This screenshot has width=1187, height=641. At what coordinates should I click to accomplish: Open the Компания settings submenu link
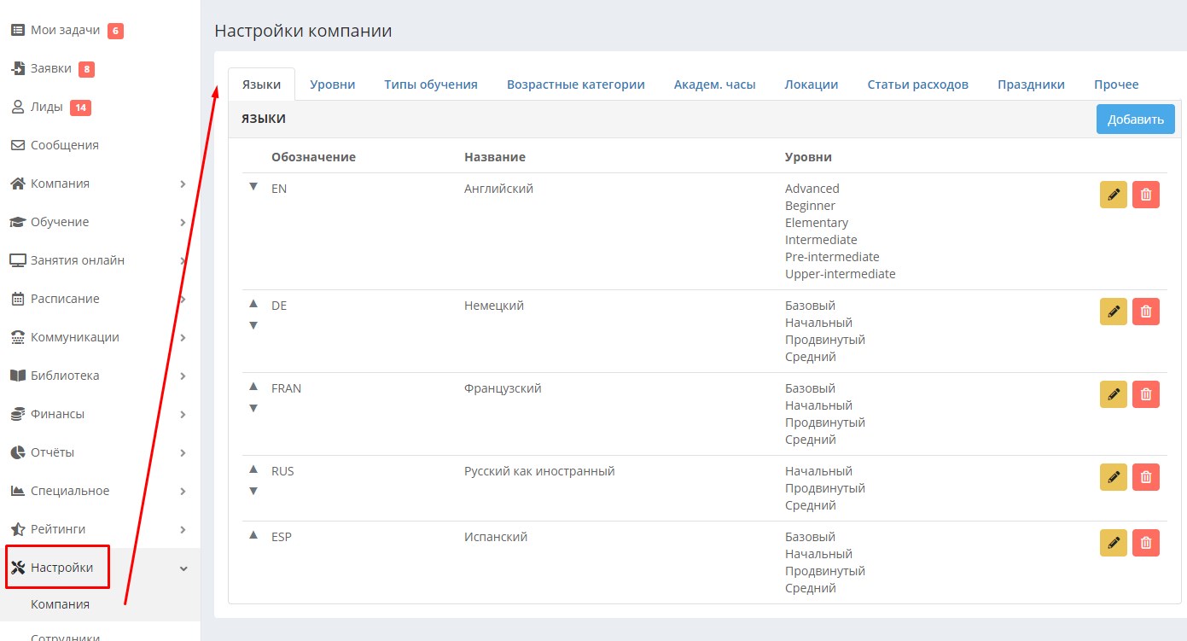61,604
